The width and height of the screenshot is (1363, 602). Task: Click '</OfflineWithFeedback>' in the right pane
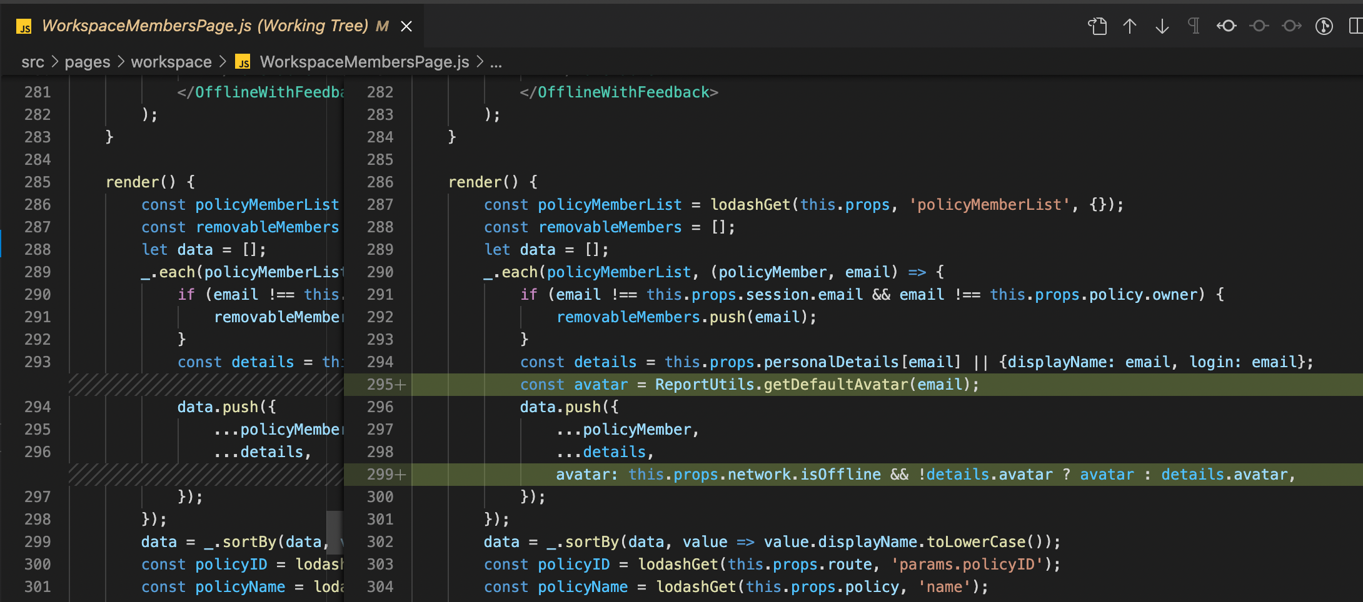[x=619, y=92]
